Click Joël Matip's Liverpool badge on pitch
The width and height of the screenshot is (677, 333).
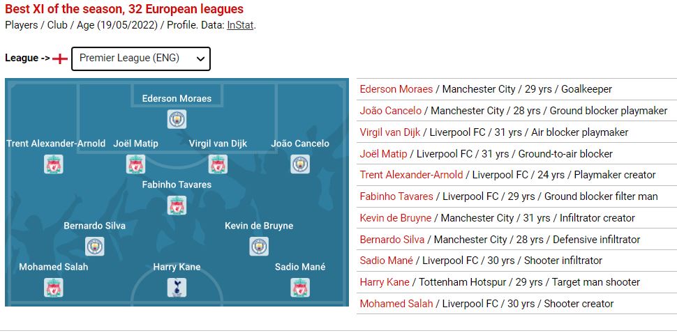pyautogui.click(x=135, y=164)
